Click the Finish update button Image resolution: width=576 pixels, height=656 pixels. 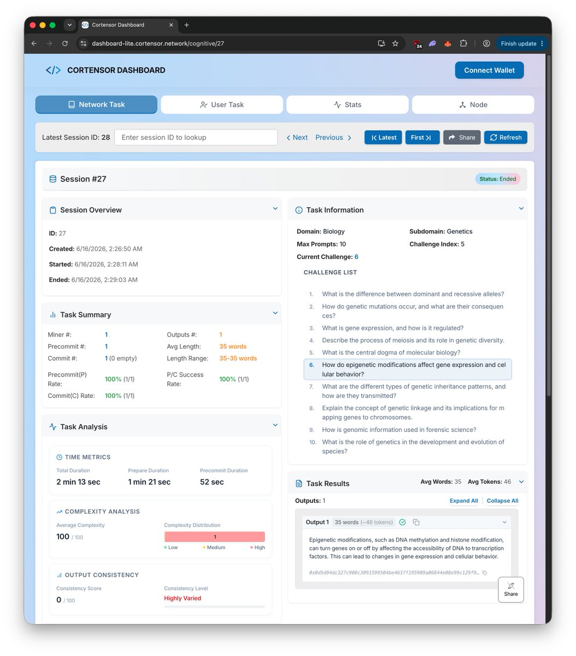coord(522,44)
